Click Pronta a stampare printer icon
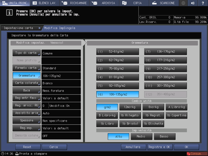The height and width of the screenshot is (156, 208). click(17, 154)
